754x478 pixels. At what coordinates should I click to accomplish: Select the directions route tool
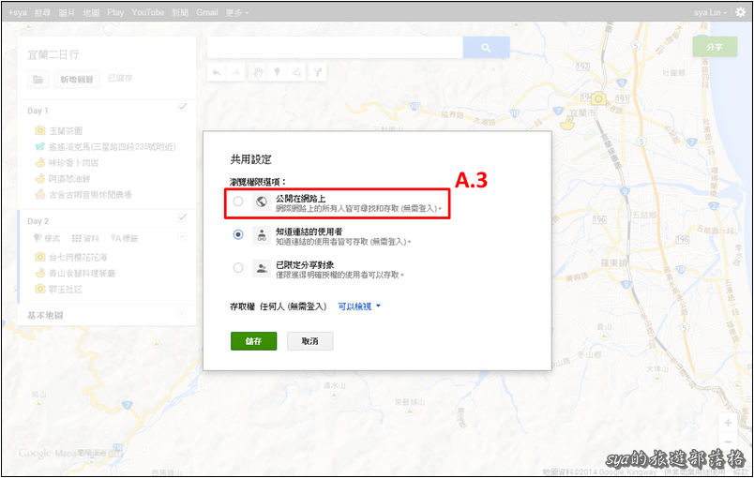(x=317, y=72)
